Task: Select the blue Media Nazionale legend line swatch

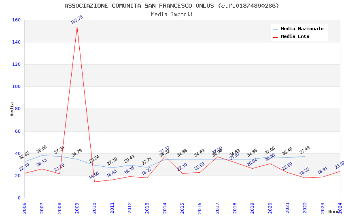Action: [x=276, y=29]
